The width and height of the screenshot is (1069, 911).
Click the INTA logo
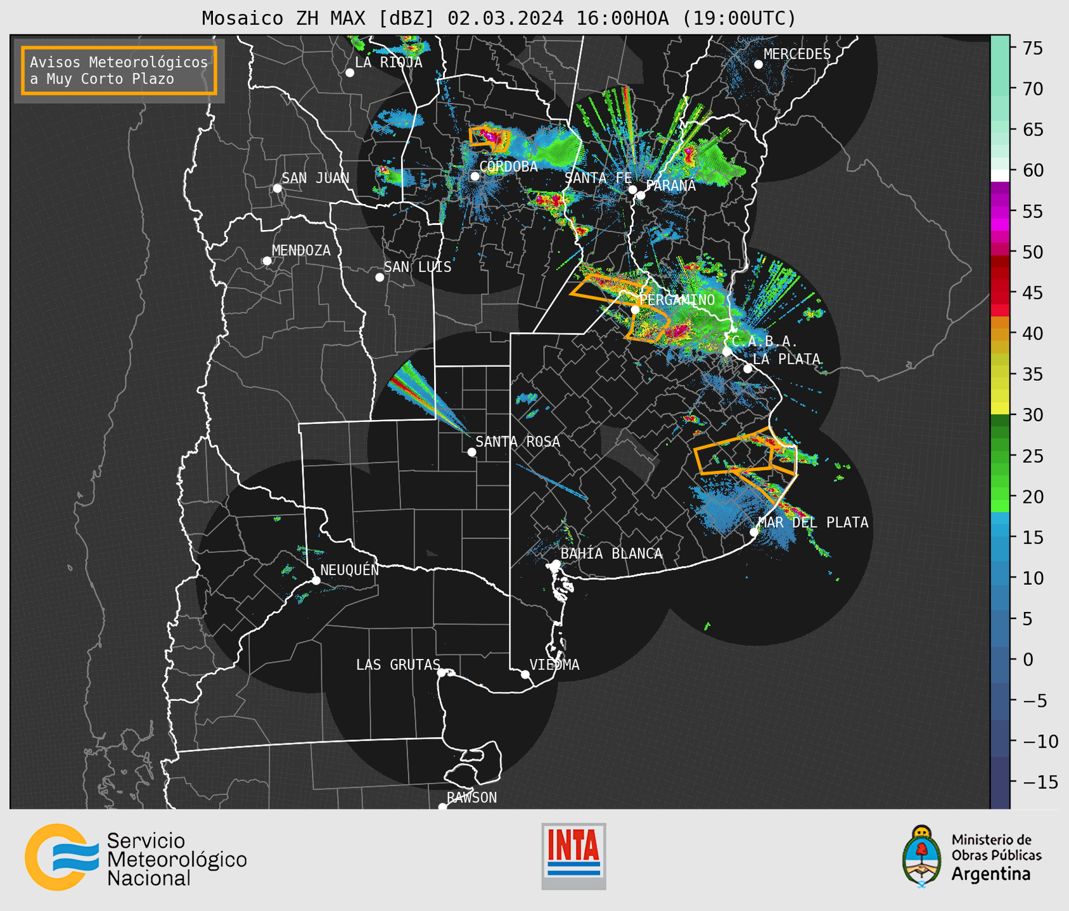point(573,856)
